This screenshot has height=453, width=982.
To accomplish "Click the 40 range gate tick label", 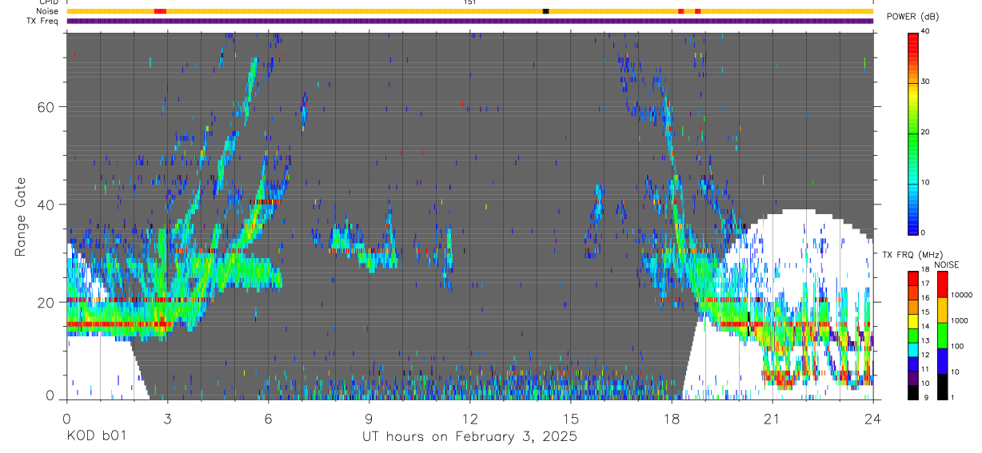I will [46, 205].
